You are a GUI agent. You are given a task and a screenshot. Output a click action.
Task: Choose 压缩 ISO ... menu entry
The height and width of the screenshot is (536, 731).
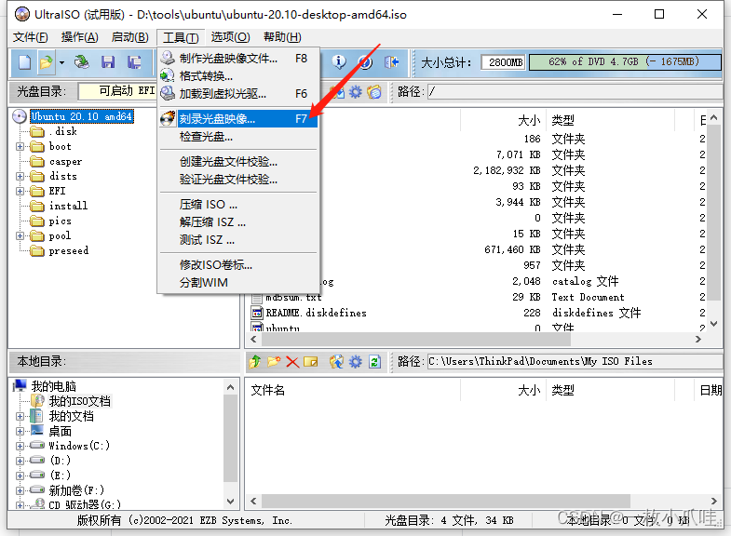238,205
